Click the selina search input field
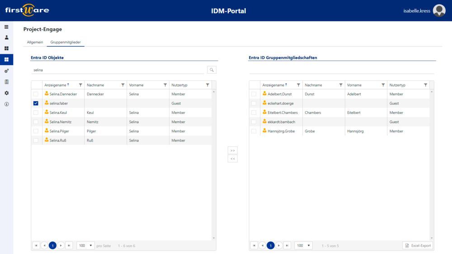452x254 pixels. (x=118, y=70)
